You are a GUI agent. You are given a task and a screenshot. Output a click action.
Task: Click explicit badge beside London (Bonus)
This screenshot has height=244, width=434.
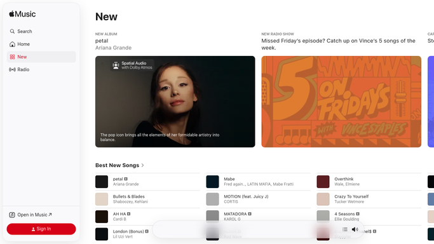click(x=147, y=231)
